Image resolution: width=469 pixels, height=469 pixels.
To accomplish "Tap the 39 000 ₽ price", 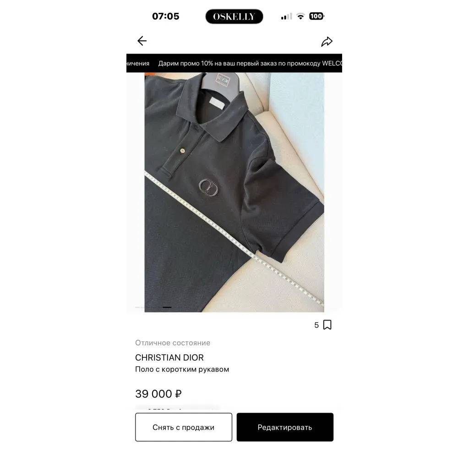I will 158,393.
